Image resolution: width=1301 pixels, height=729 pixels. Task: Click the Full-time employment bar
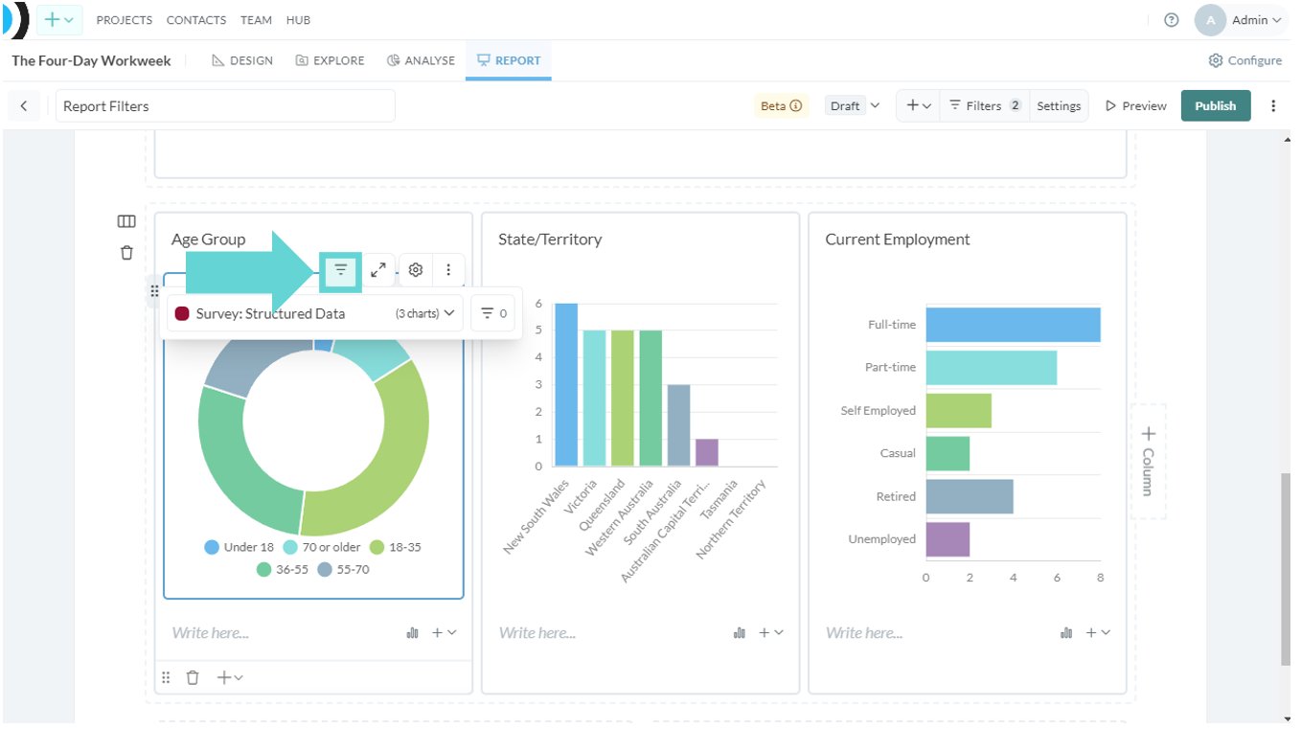point(1013,325)
